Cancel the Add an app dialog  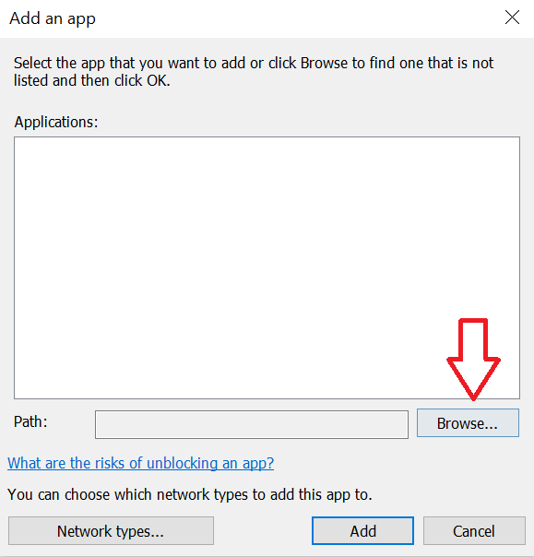[474, 530]
